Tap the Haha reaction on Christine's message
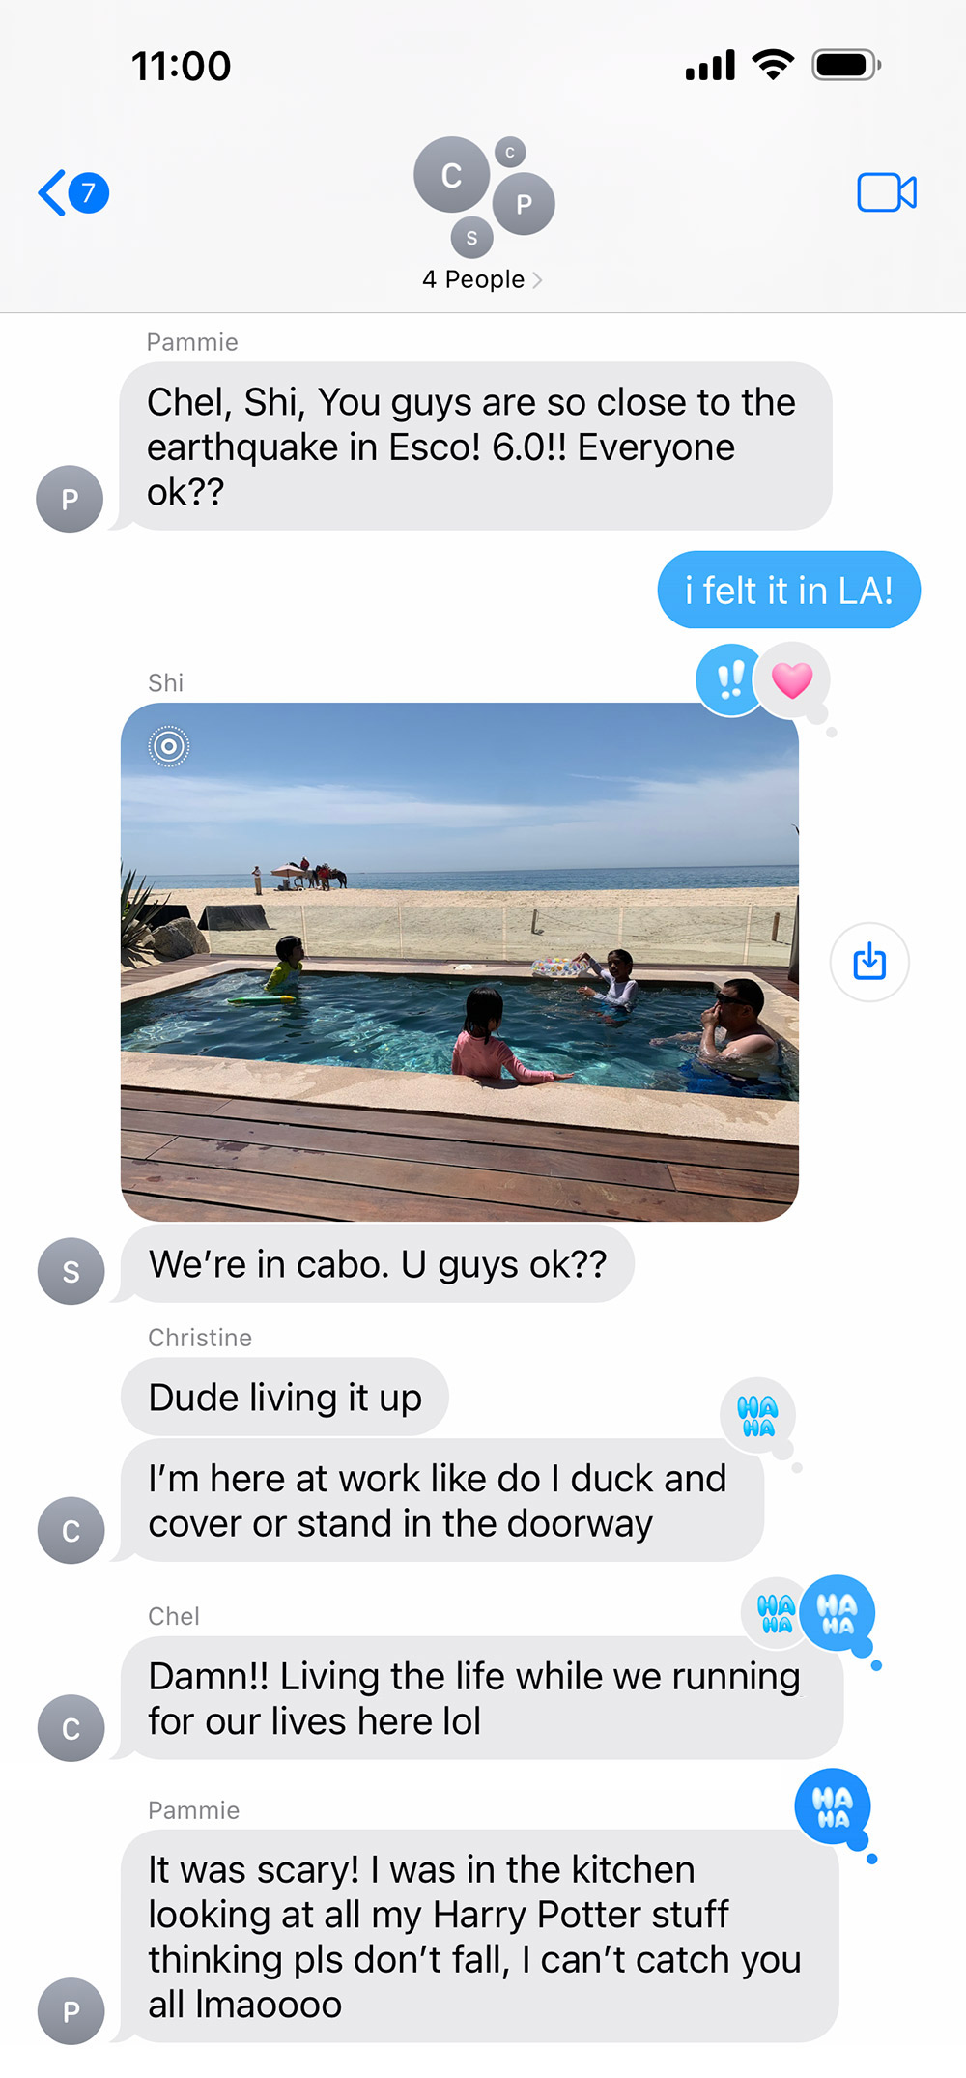 point(757,1415)
